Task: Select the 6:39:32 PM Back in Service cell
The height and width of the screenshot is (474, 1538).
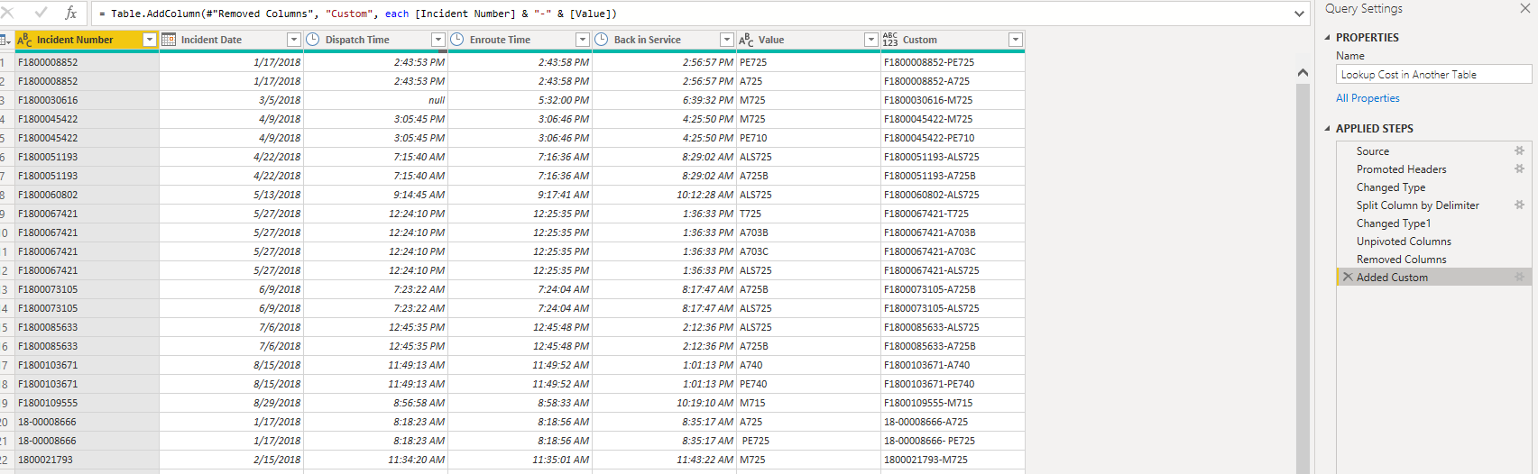Action: coord(664,100)
